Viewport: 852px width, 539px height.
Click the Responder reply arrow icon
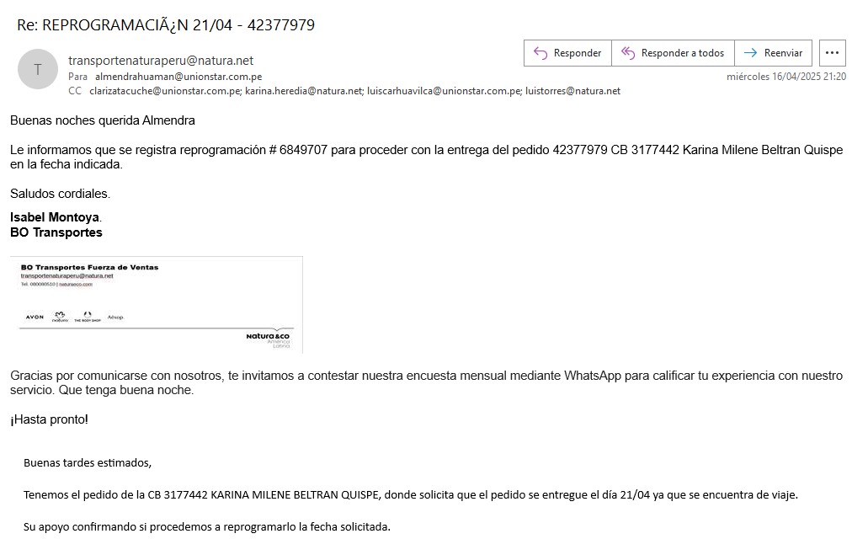540,53
